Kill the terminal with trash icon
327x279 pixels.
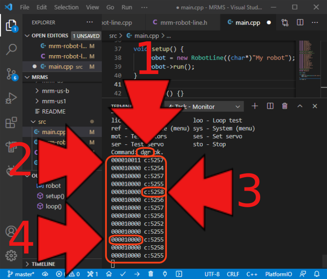(x=284, y=106)
